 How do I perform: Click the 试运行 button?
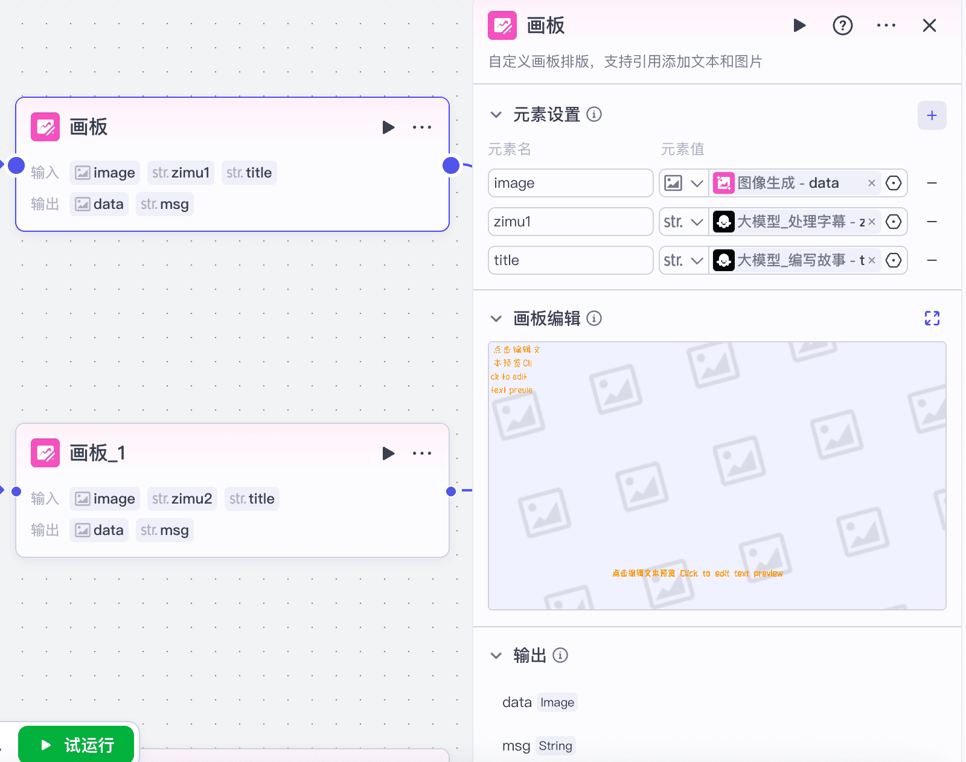(x=76, y=744)
